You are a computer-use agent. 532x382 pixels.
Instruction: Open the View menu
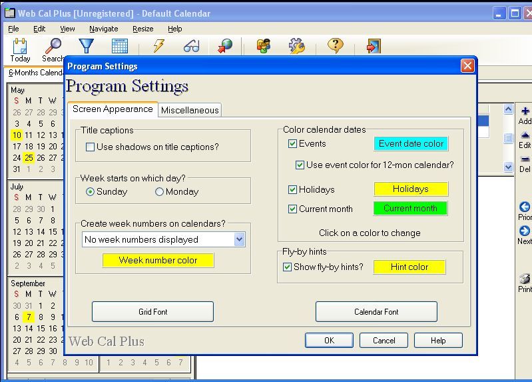pyautogui.click(x=67, y=29)
